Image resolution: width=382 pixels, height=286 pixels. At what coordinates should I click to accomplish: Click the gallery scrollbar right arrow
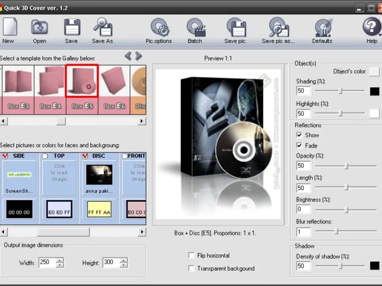pyautogui.click(x=142, y=121)
